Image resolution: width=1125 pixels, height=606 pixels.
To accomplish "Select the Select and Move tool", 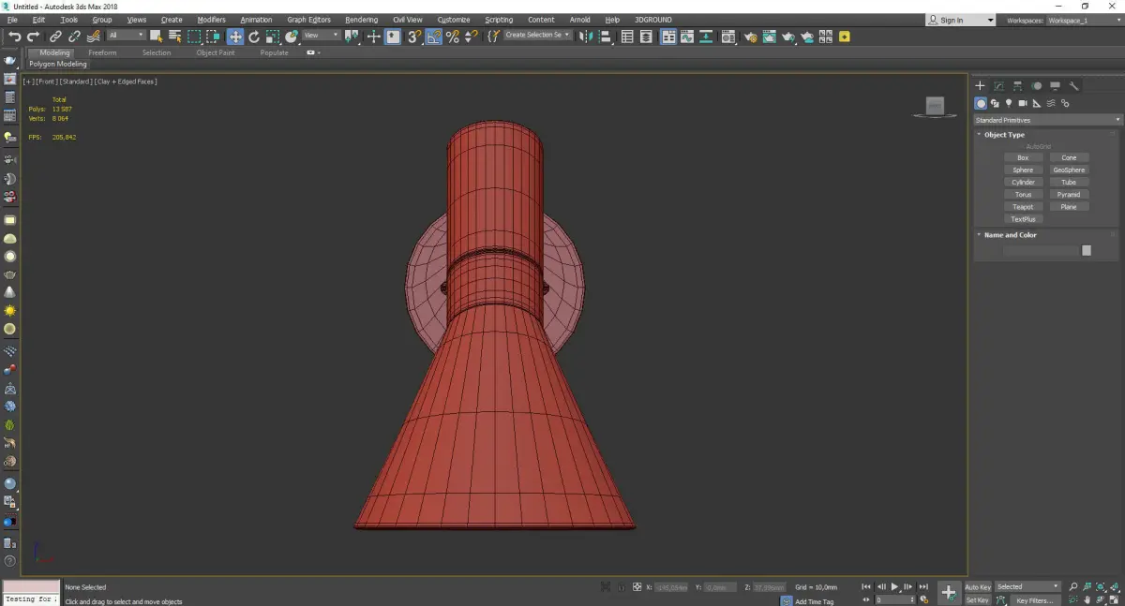I will [x=234, y=37].
